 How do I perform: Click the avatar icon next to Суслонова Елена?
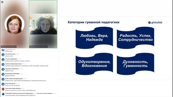pyautogui.click(x=3, y=55)
